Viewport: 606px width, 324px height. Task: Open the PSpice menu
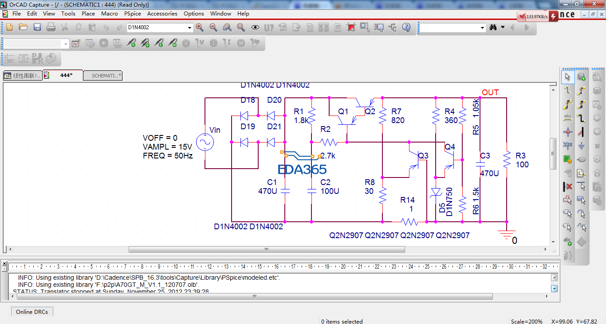132,14
